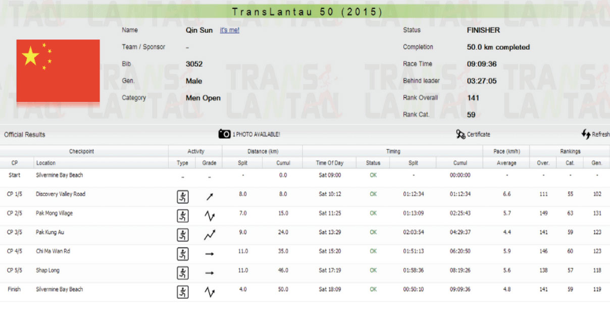The height and width of the screenshot is (314, 610).
Task: Click cumulative time 06:20:50
Action: (x=461, y=251)
